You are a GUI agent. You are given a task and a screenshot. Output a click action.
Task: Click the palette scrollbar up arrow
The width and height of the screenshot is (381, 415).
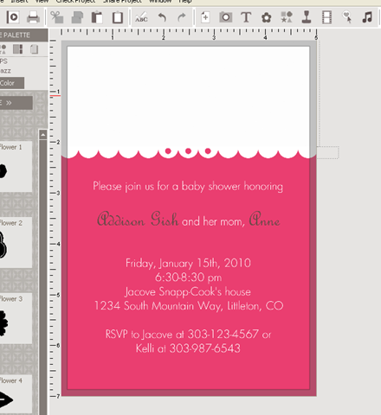[43, 135]
